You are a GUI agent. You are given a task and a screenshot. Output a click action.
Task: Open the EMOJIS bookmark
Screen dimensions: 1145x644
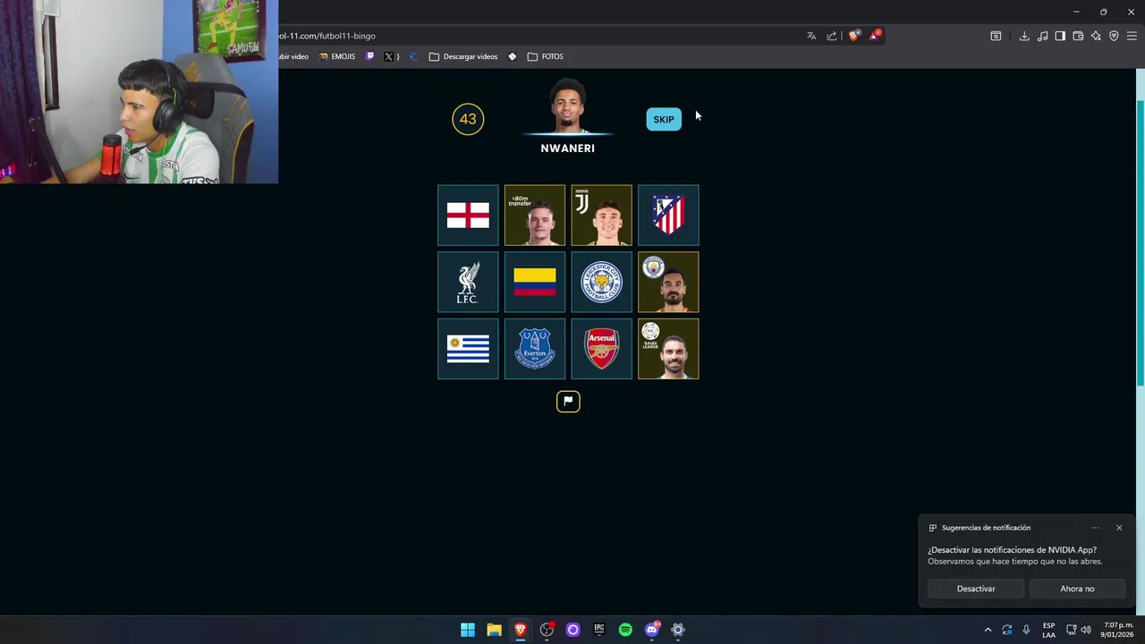[x=337, y=56]
